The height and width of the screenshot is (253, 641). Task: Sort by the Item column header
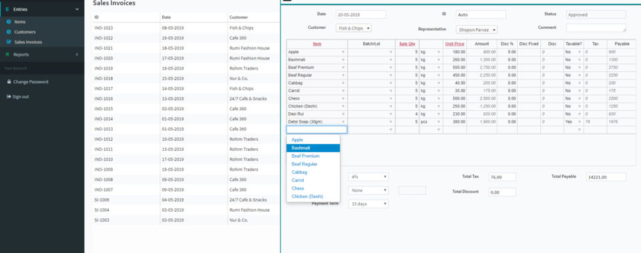pyautogui.click(x=316, y=44)
